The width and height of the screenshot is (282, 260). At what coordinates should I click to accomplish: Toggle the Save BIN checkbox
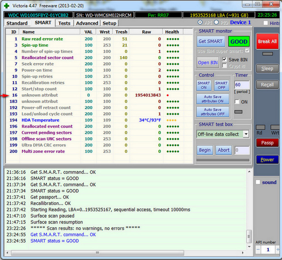[225, 60]
